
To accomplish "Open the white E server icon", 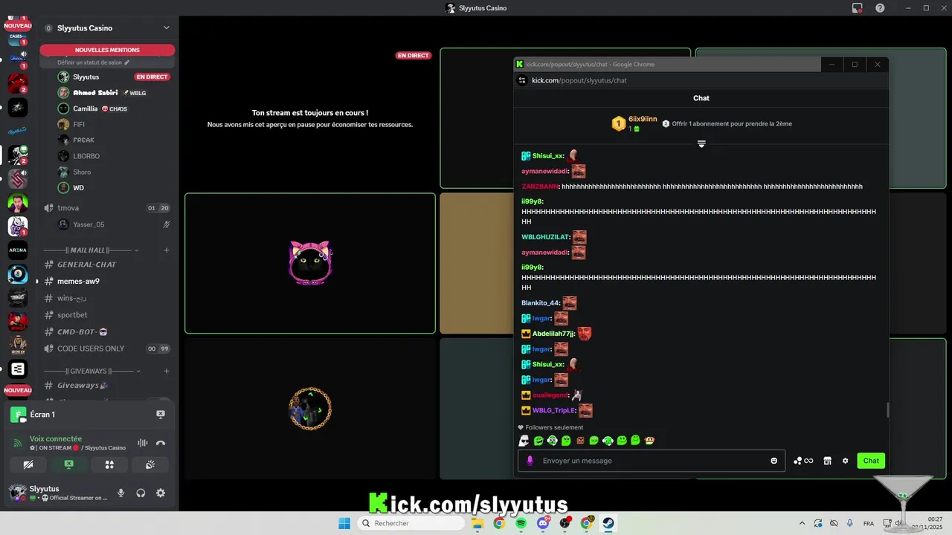I will pyautogui.click(x=18, y=369).
